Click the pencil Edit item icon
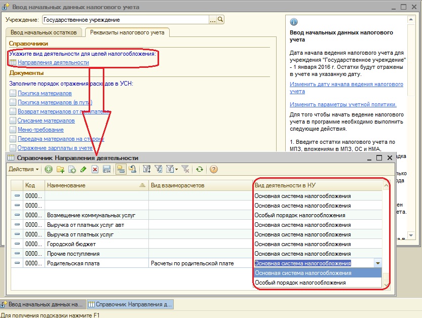Screen dimensions: 422x318 point(83,170)
